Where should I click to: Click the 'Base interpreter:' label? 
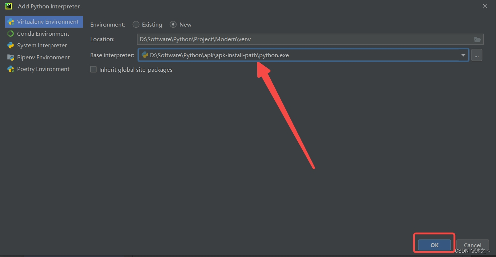point(112,55)
